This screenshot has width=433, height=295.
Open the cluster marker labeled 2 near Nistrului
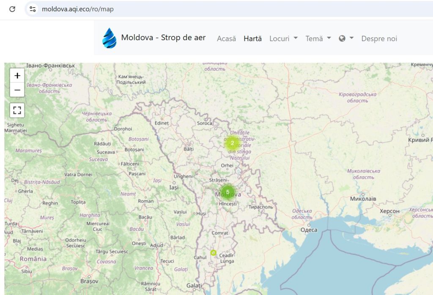pyautogui.click(x=232, y=143)
